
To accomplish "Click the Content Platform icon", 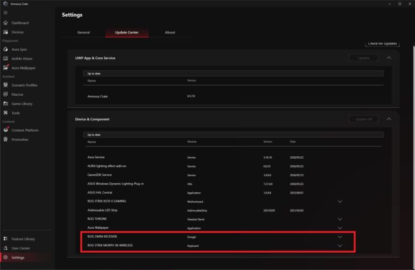I will [6, 130].
